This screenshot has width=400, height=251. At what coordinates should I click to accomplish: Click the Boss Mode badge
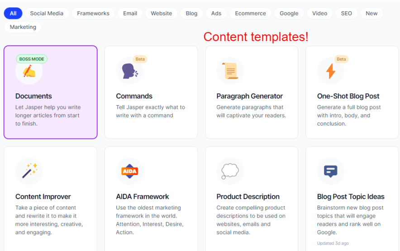pyautogui.click(x=32, y=59)
